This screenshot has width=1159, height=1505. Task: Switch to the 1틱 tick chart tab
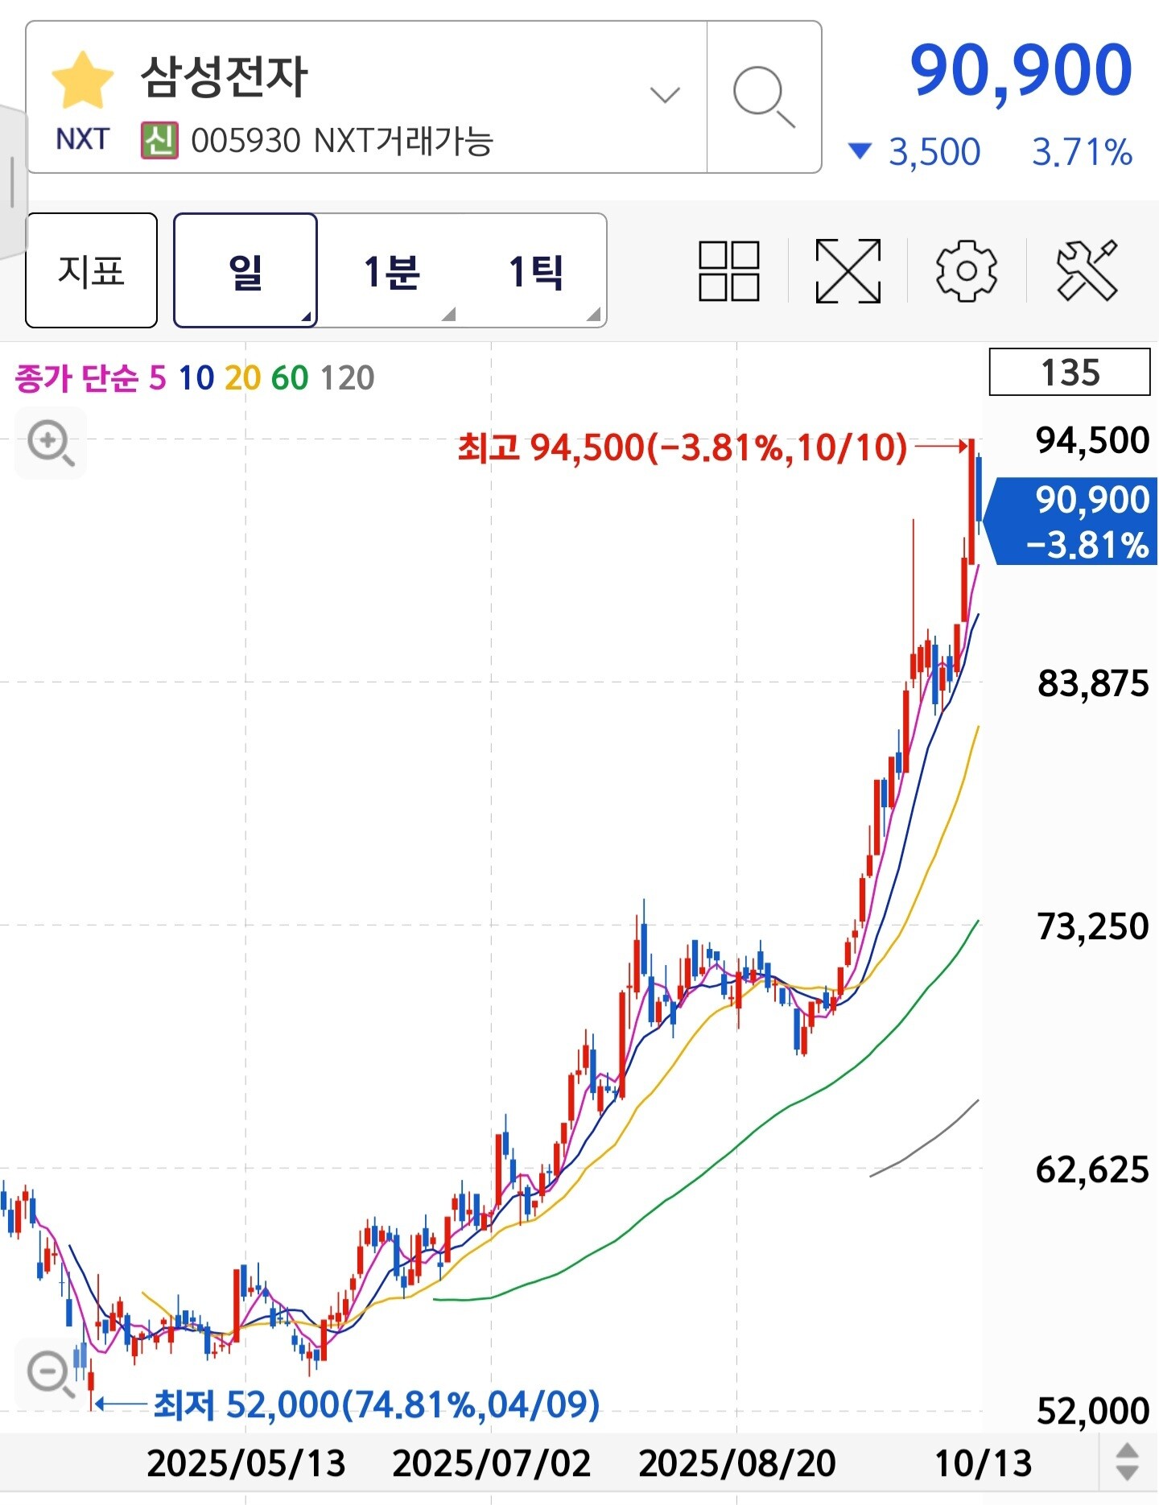click(535, 270)
